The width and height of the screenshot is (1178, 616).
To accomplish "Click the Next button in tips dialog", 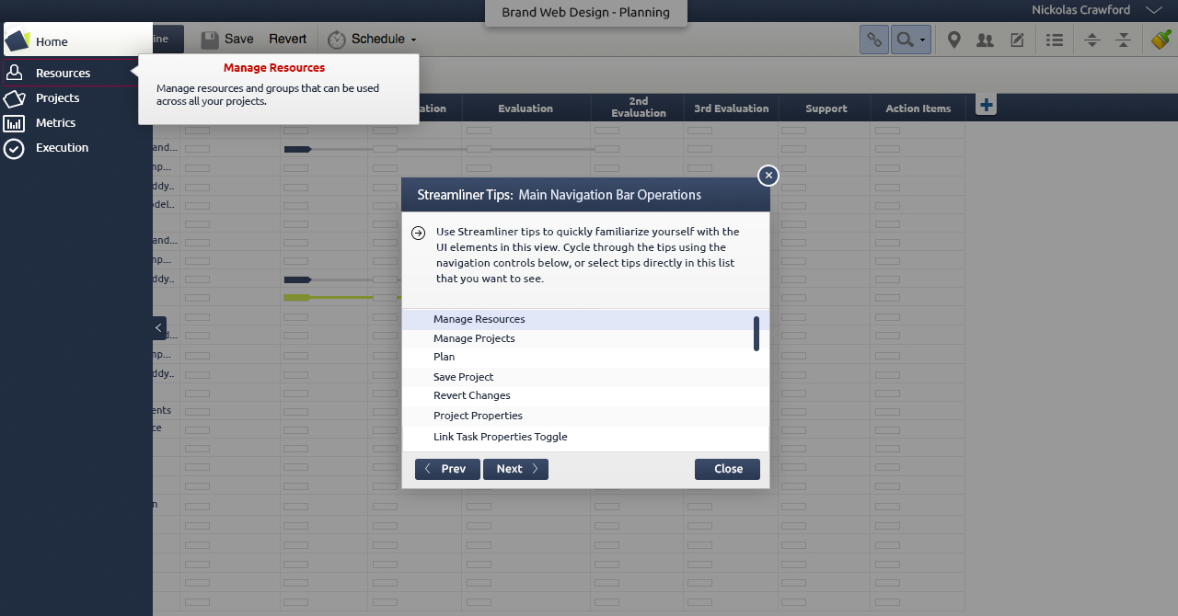I will click(515, 469).
